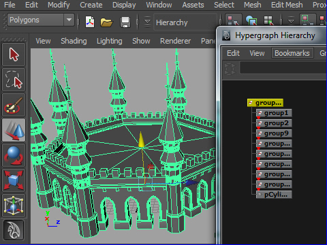Open the Assets menu

pyautogui.click(x=193, y=5)
